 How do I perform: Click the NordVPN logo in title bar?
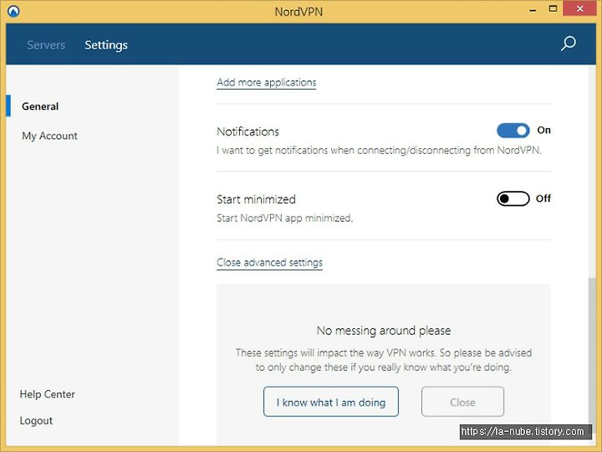pyautogui.click(x=13, y=11)
